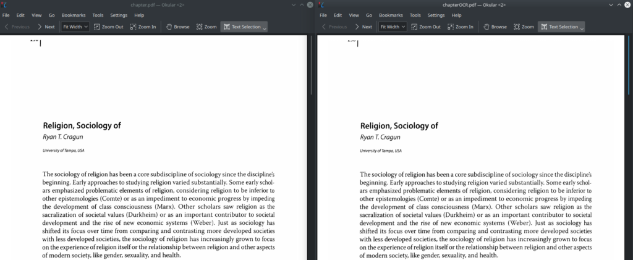Close the chapter.pdf Okular window
The height and width of the screenshot is (260, 633).
pos(310,4)
